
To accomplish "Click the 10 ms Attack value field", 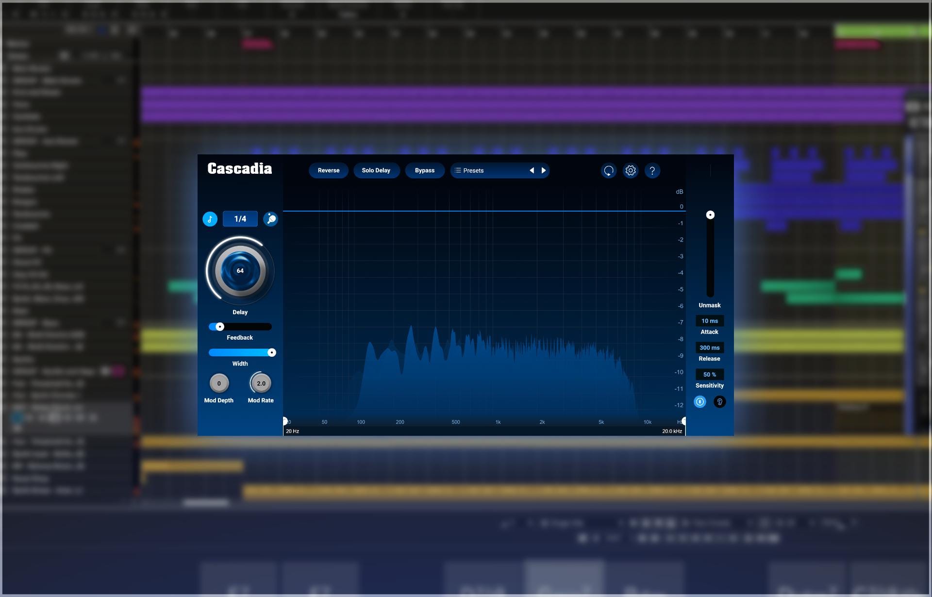I will 710,321.
